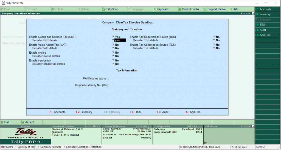Select F4: TSS in the right sidebar
Screen dimensions: 281x150
[268, 25]
